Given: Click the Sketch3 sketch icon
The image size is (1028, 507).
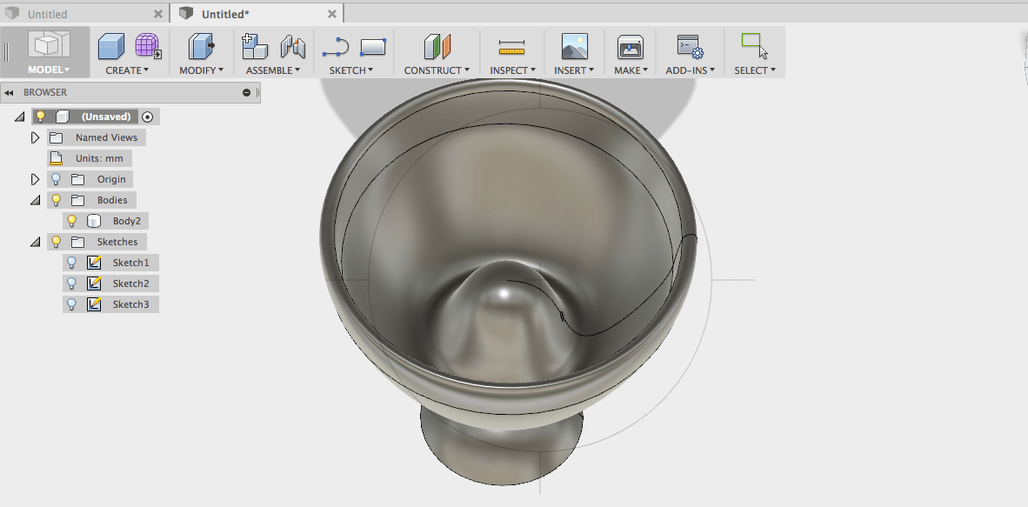Looking at the screenshot, I should pos(94,304).
